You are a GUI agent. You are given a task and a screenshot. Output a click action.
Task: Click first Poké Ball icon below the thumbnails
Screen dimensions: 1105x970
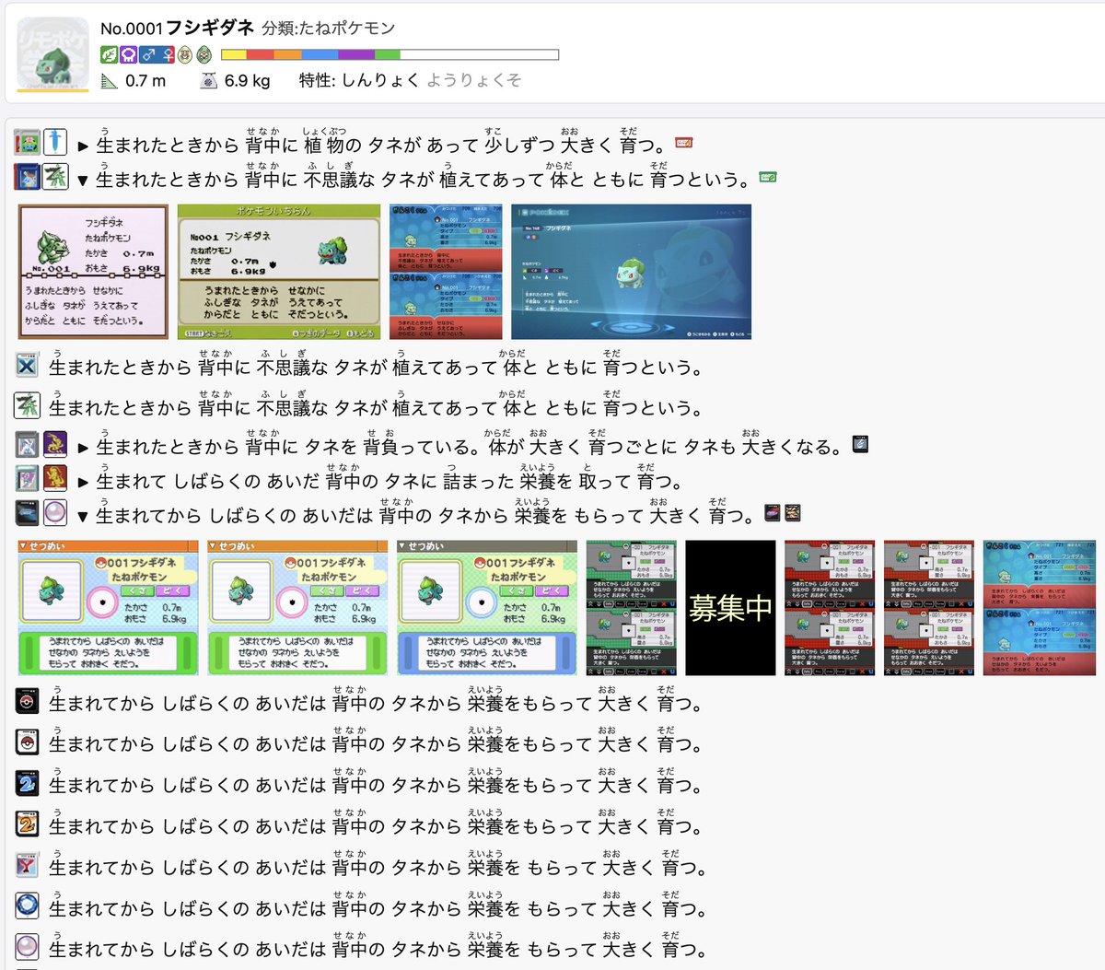[x=28, y=702]
